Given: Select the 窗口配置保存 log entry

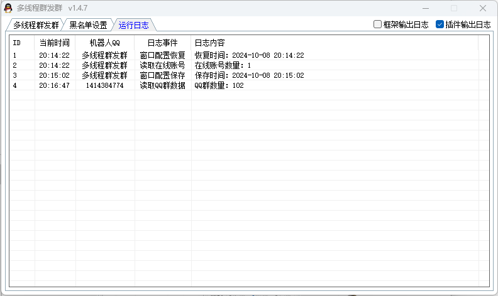Looking at the screenshot, I should [162, 75].
